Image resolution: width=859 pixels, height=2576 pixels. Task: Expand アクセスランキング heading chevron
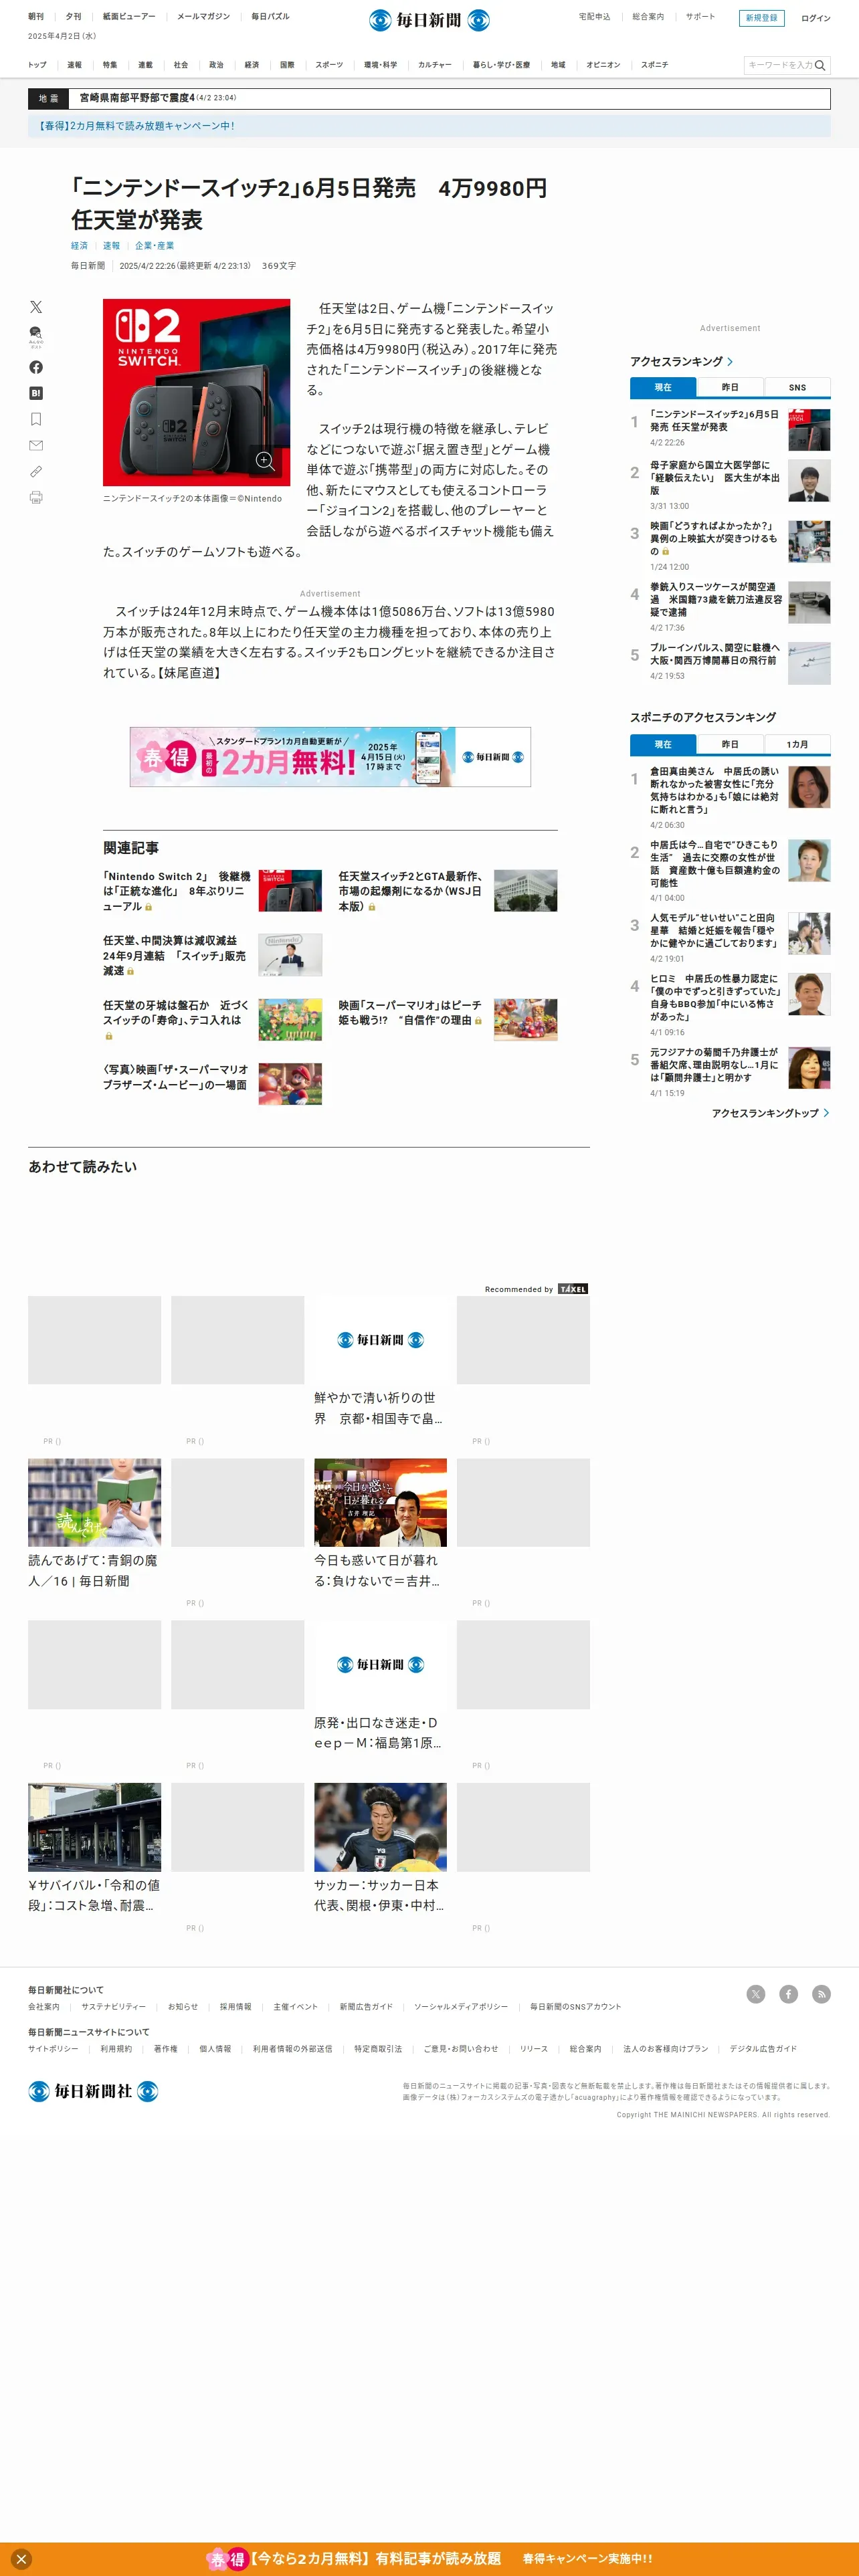pos(730,362)
